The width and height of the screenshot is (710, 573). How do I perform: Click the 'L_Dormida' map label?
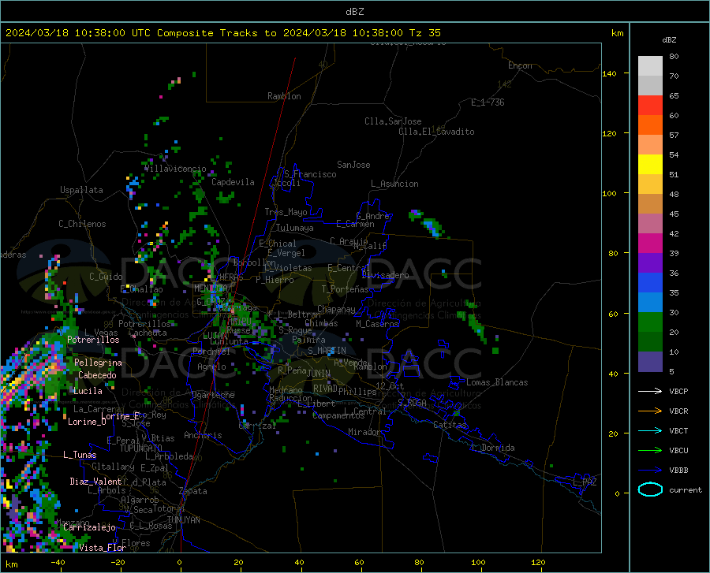click(492, 448)
